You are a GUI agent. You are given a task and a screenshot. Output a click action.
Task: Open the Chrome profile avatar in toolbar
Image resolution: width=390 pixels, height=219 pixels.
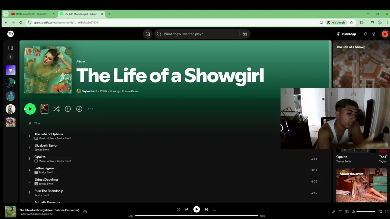(x=380, y=23)
